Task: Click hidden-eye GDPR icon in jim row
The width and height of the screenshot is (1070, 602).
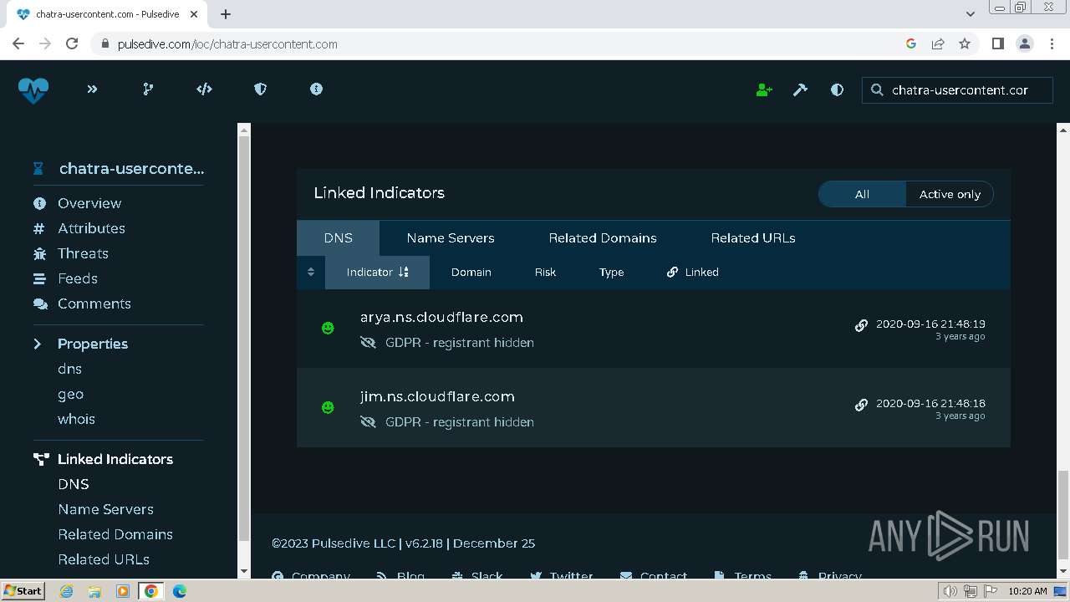Action: 368,422
